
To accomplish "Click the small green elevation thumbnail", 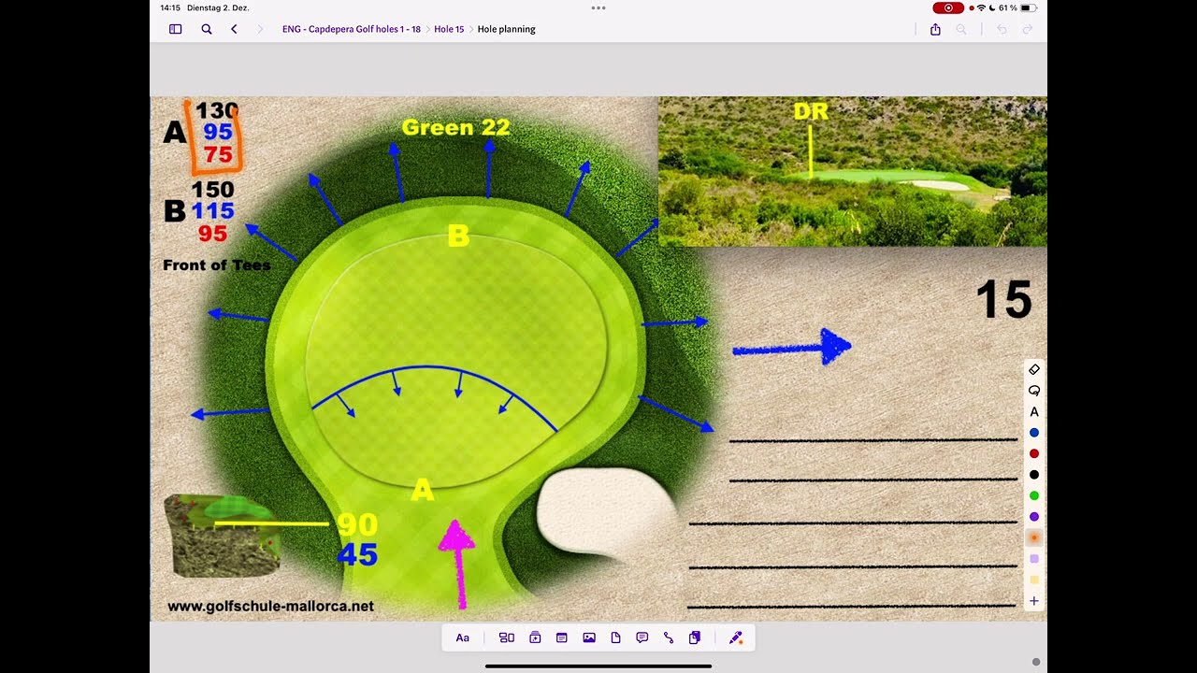I will click(x=224, y=536).
